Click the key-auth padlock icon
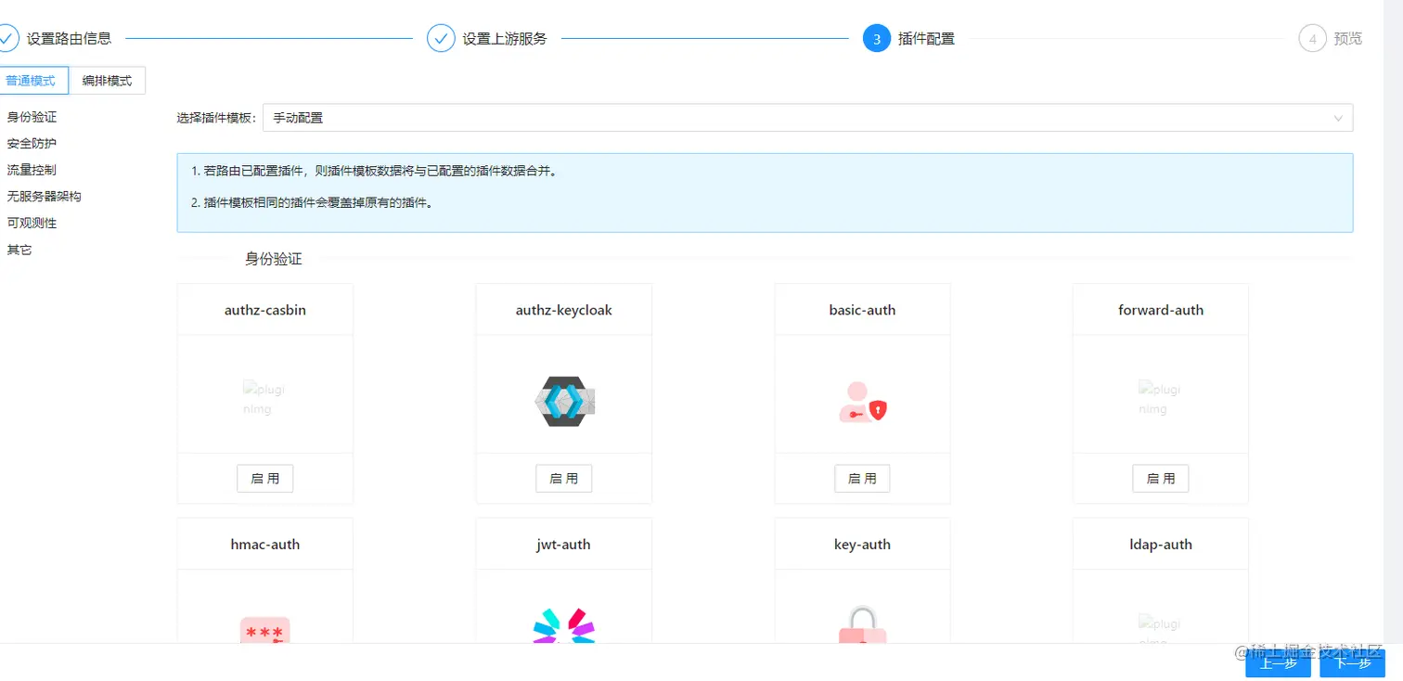Image resolution: width=1403 pixels, height=681 pixels. click(863, 624)
